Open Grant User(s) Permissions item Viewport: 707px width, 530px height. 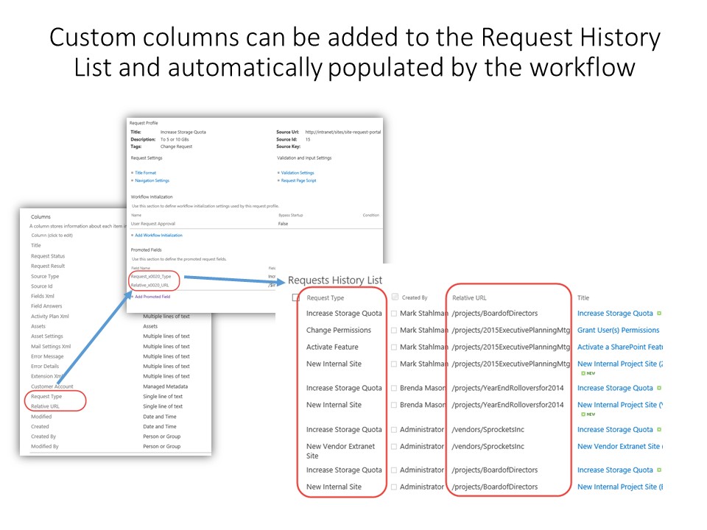coord(618,331)
